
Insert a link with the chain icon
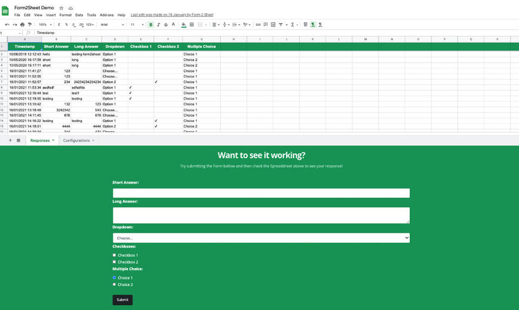click(258, 25)
